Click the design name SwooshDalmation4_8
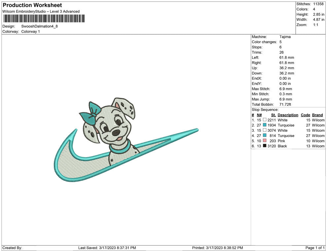 [39, 26]
